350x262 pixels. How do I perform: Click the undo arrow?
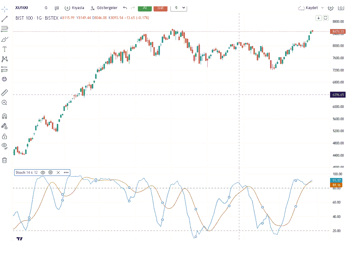[x=125, y=8]
